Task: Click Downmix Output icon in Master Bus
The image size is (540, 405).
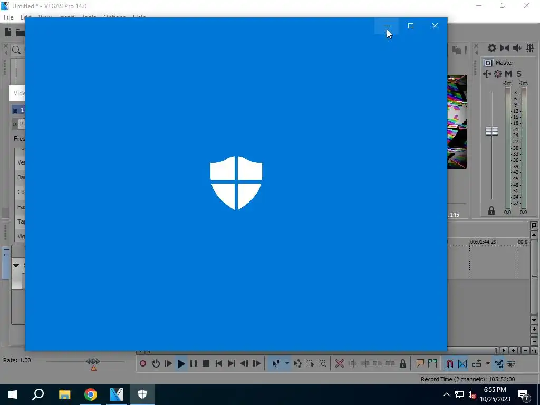Action: pyautogui.click(x=505, y=48)
